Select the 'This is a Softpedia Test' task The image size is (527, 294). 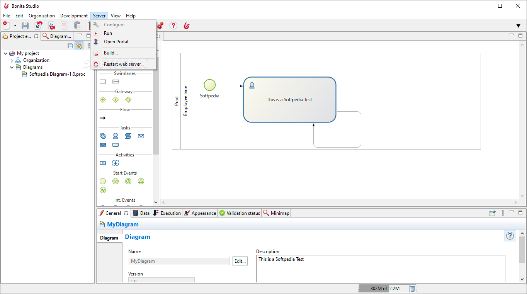pos(290,100)
